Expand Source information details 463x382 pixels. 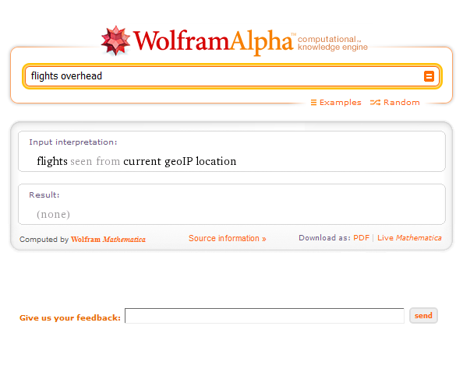(228, 238)
